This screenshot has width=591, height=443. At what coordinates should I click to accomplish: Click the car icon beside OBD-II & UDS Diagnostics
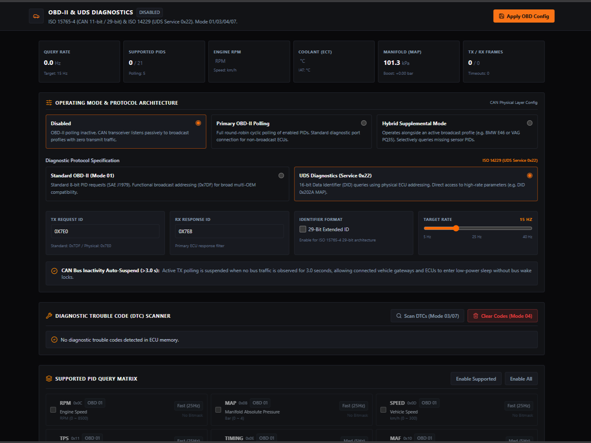36,16
